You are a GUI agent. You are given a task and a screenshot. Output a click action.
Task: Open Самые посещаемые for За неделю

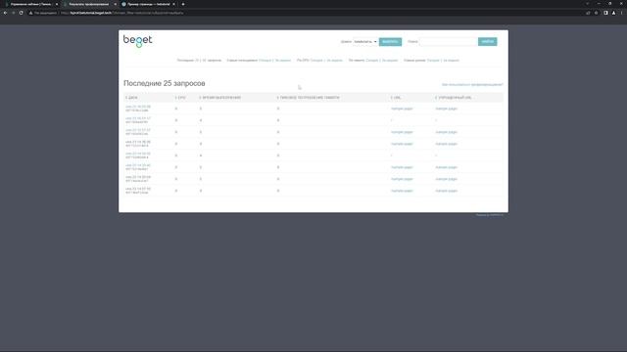tap(283, 61)
